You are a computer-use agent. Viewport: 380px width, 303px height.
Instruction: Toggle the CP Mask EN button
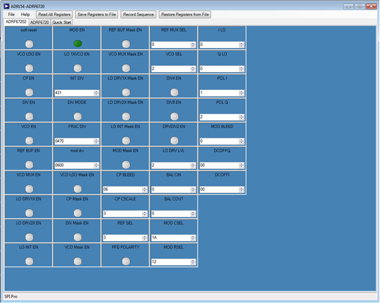pos(78,213)
